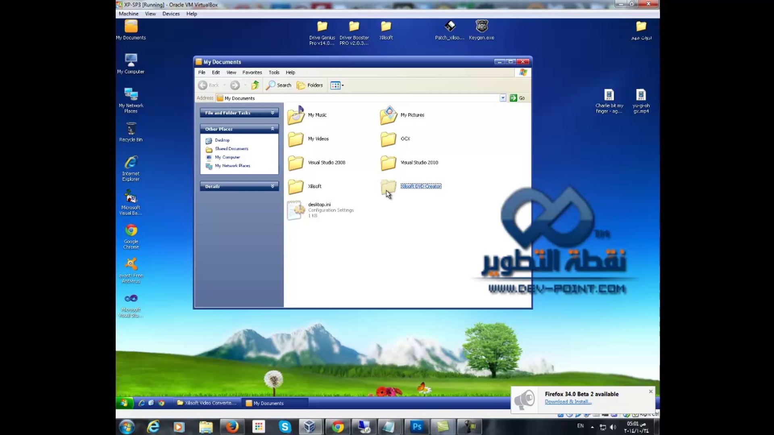Select the Visual Studio 2010 folder
The width and height of the screenshot is (774, 435).
[x=409, y=163]
